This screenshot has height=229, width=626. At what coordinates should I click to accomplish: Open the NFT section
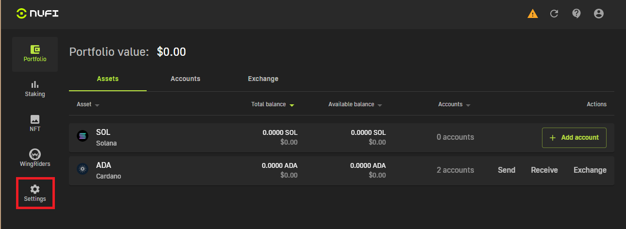(x=35, y=124)
